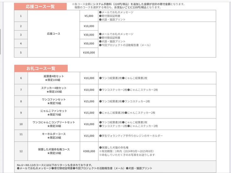Click the 絵葉書4枚セット course name
The height and width of the screenshot is (173, 231).
point(54,76)
